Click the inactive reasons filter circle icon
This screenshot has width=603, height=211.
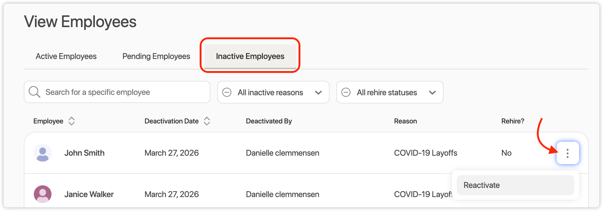click(x=227, y=92)
